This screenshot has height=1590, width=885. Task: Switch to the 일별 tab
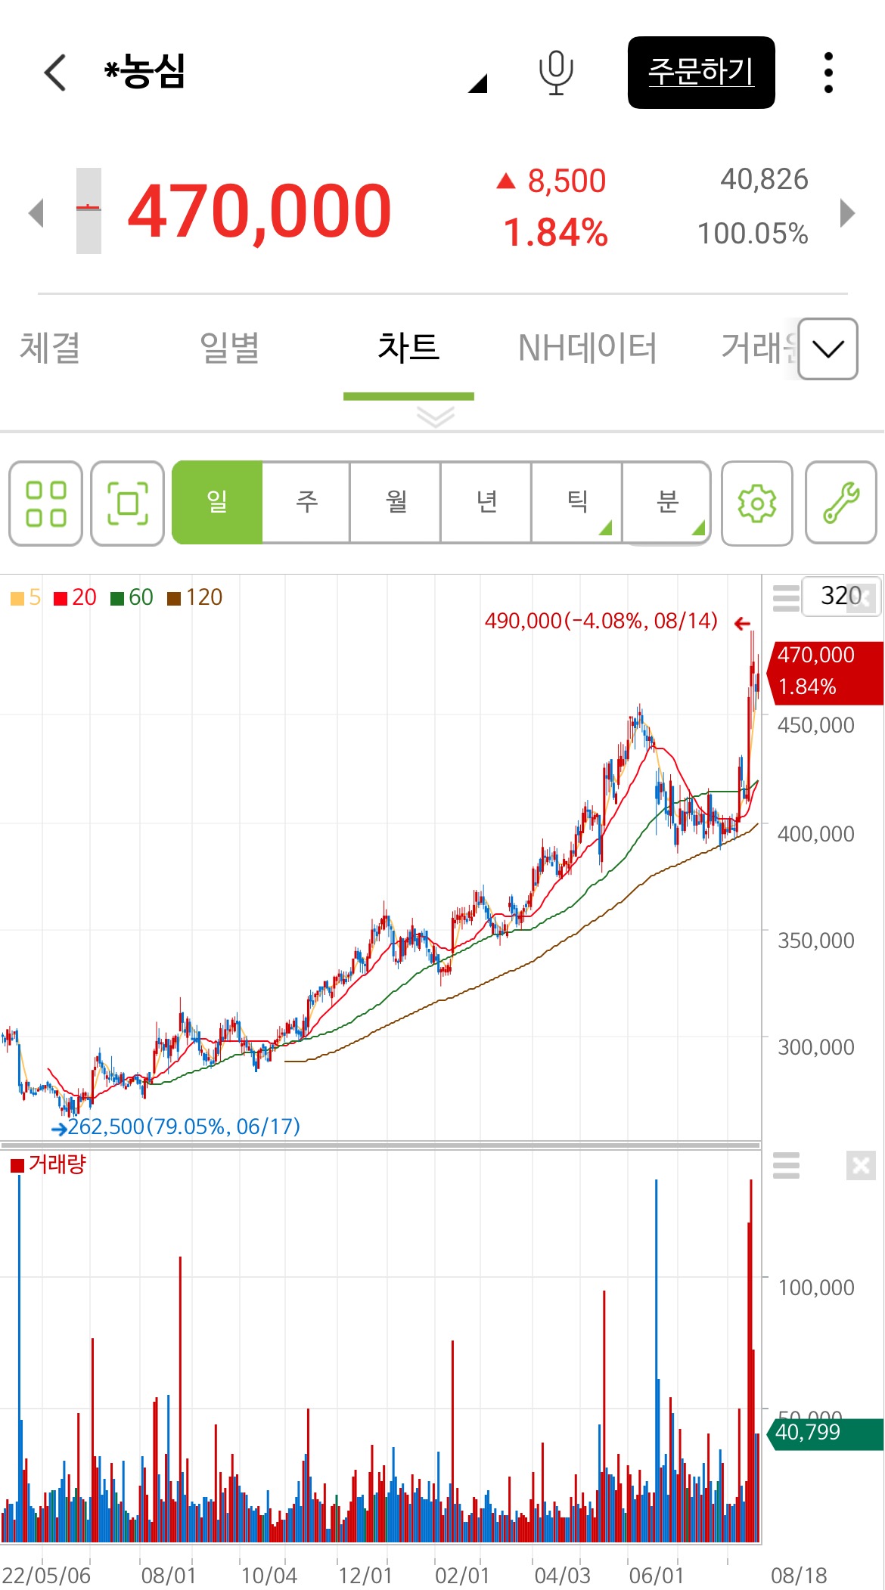point(230,349)
